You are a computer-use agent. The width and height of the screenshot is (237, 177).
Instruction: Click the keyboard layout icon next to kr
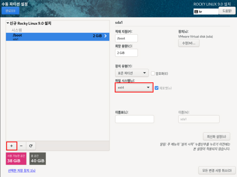(x=196, y=12)
